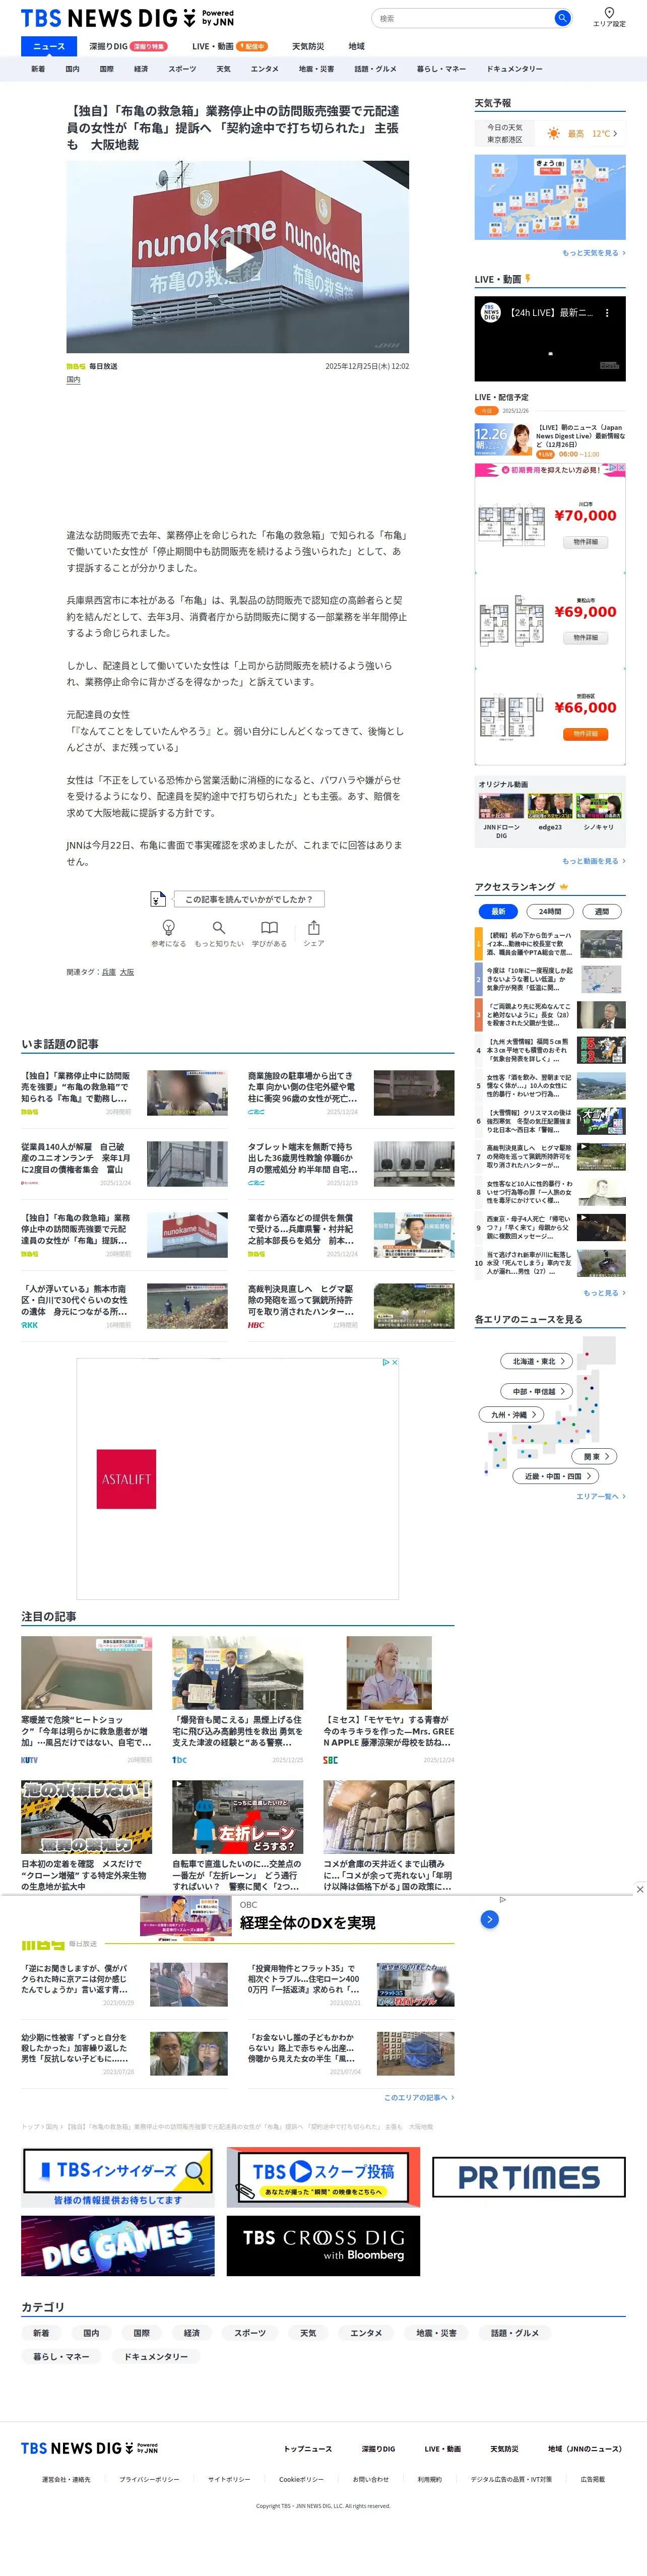Open the Japan weather forecast map
Viewport: 647px width, 2576px height.
(x=550, y=197)
